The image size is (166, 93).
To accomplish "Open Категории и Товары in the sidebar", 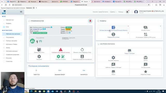I will click(11, 44).
